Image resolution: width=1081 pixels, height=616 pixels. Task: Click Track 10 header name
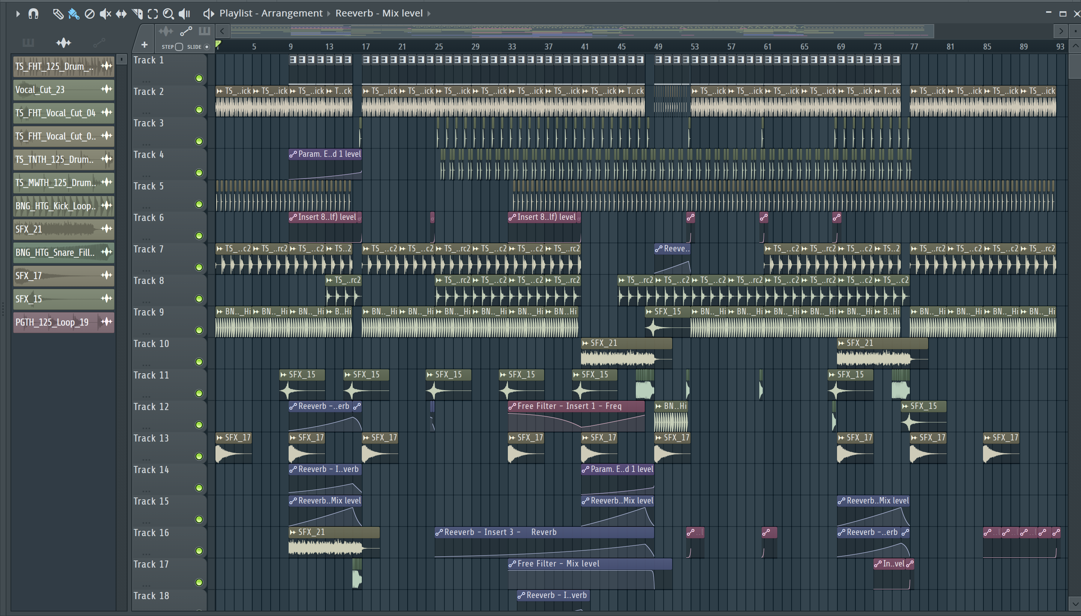click(151, 344)
